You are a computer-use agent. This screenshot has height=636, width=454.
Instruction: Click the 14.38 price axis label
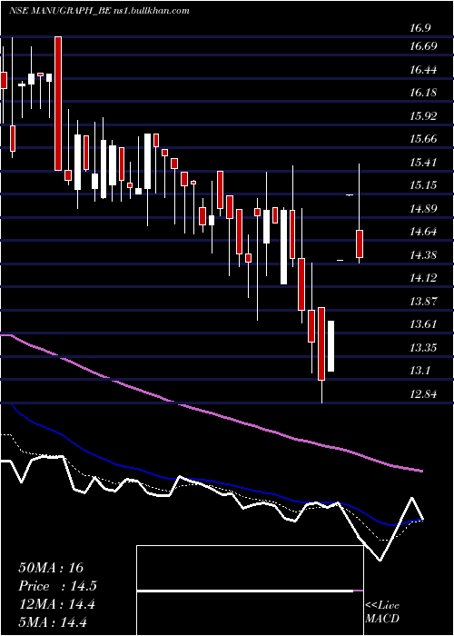coord(423,255)
